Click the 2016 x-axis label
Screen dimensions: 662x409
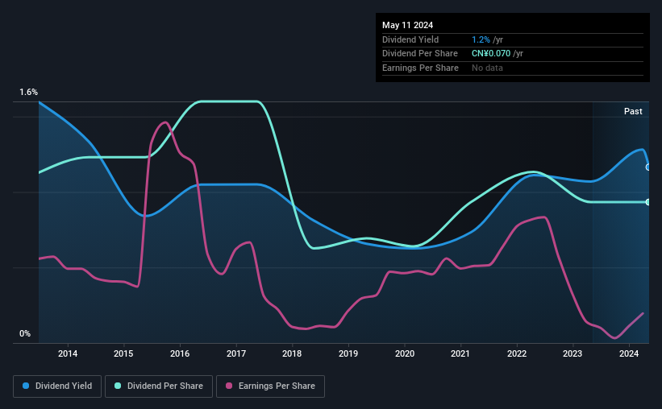coord(180,353)
